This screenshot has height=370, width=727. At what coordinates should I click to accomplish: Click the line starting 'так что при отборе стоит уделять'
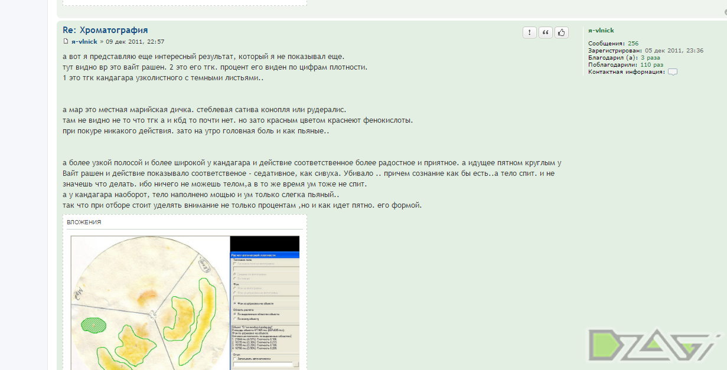tap(242, 205)
